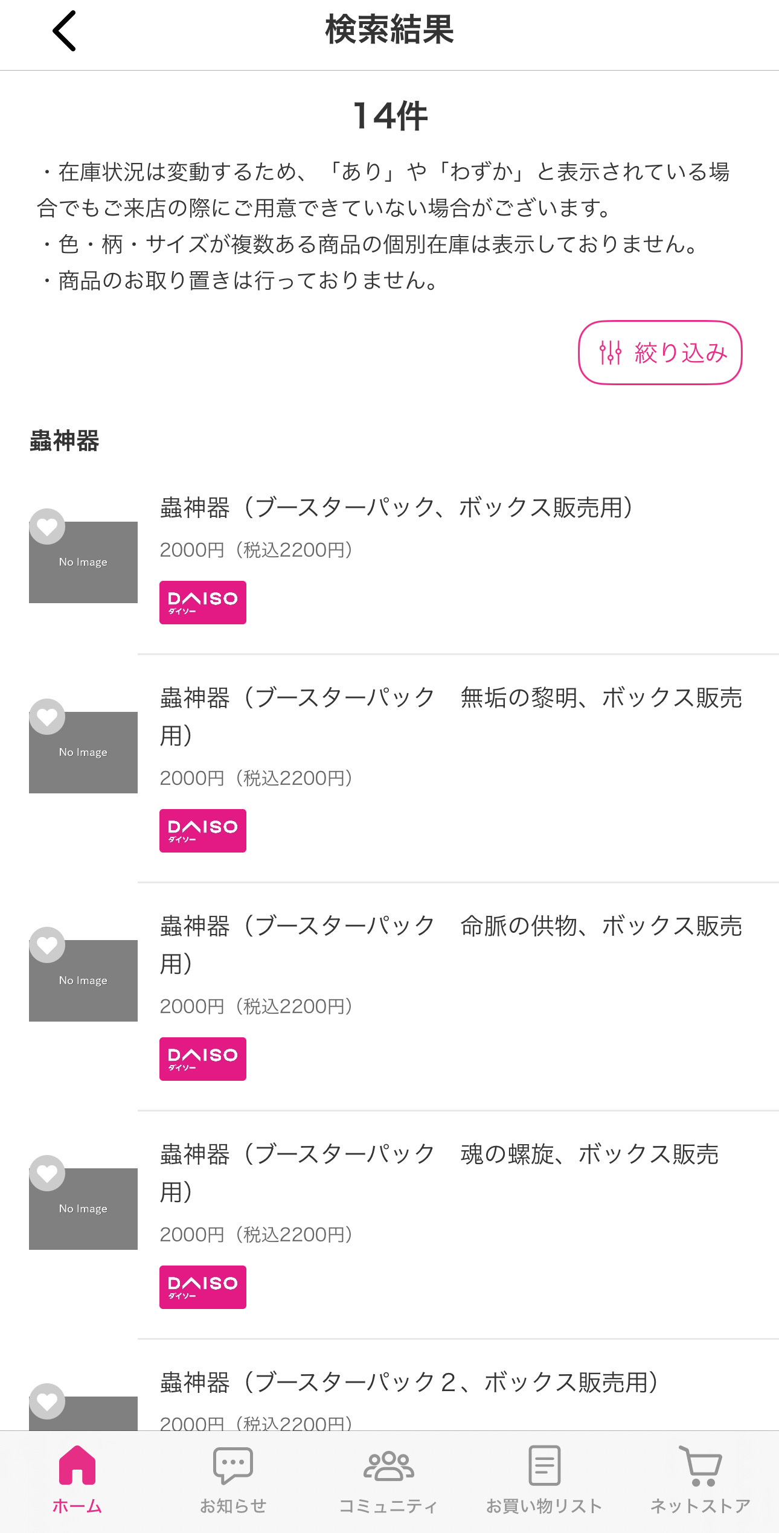Open the お知らせ notifications tab
779x1533 pixels.
(x=233, y=1479)
